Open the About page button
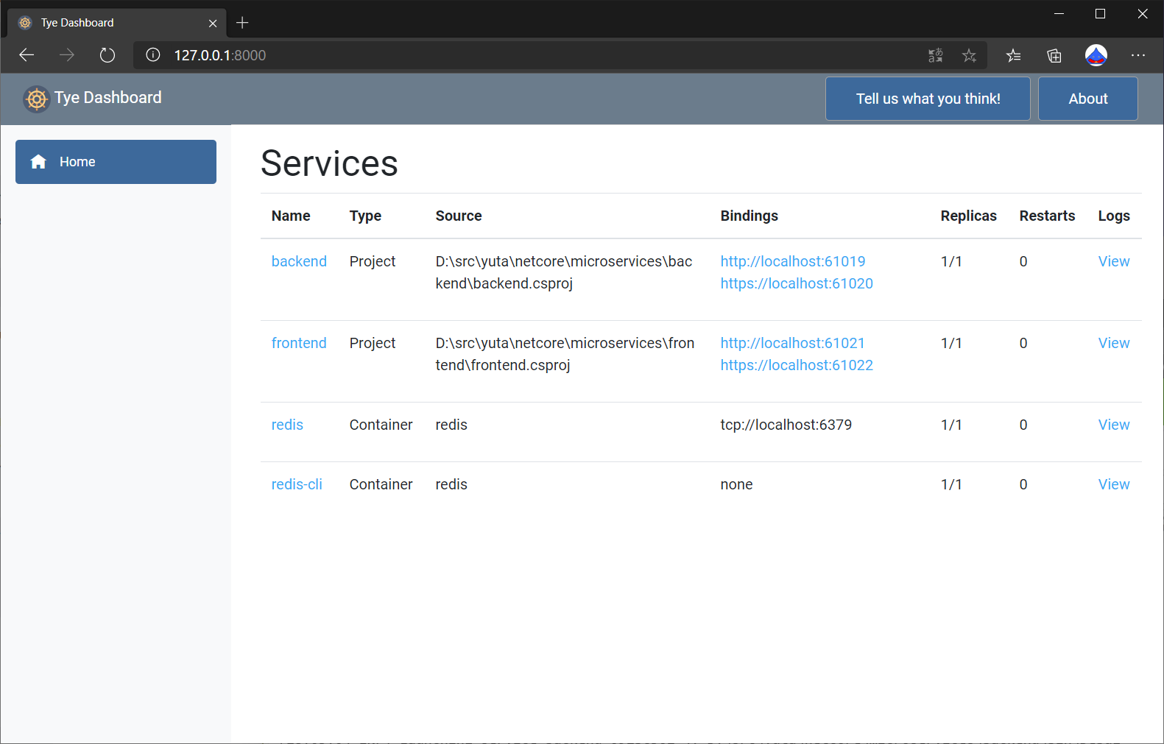The height and width of the screenshot is (744, 1164). click(x=1087, y=99)
